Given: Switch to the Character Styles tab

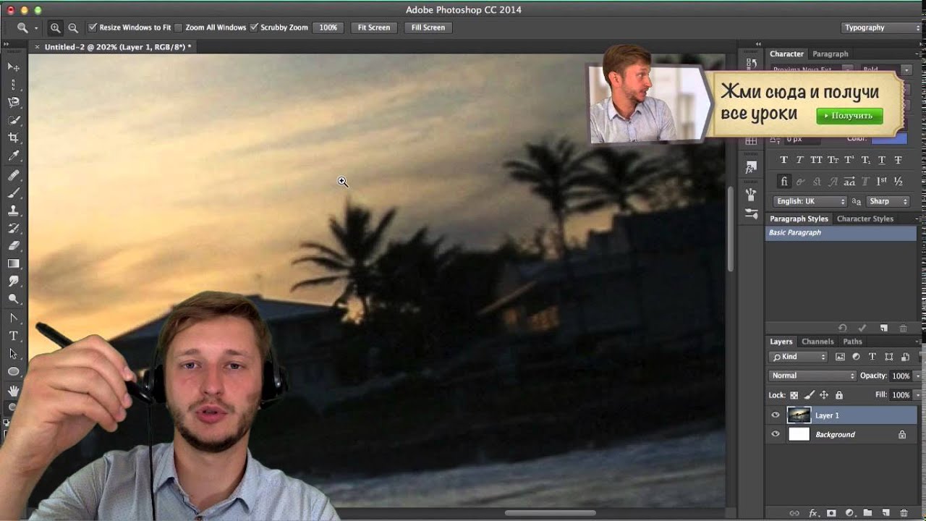Looking at the screenshot, I should click(x=865, y=219).
